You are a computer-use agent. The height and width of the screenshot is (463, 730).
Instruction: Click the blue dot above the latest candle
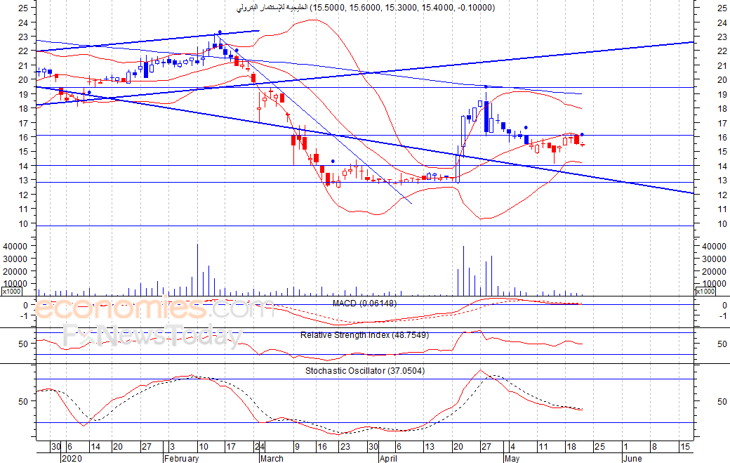583,134
